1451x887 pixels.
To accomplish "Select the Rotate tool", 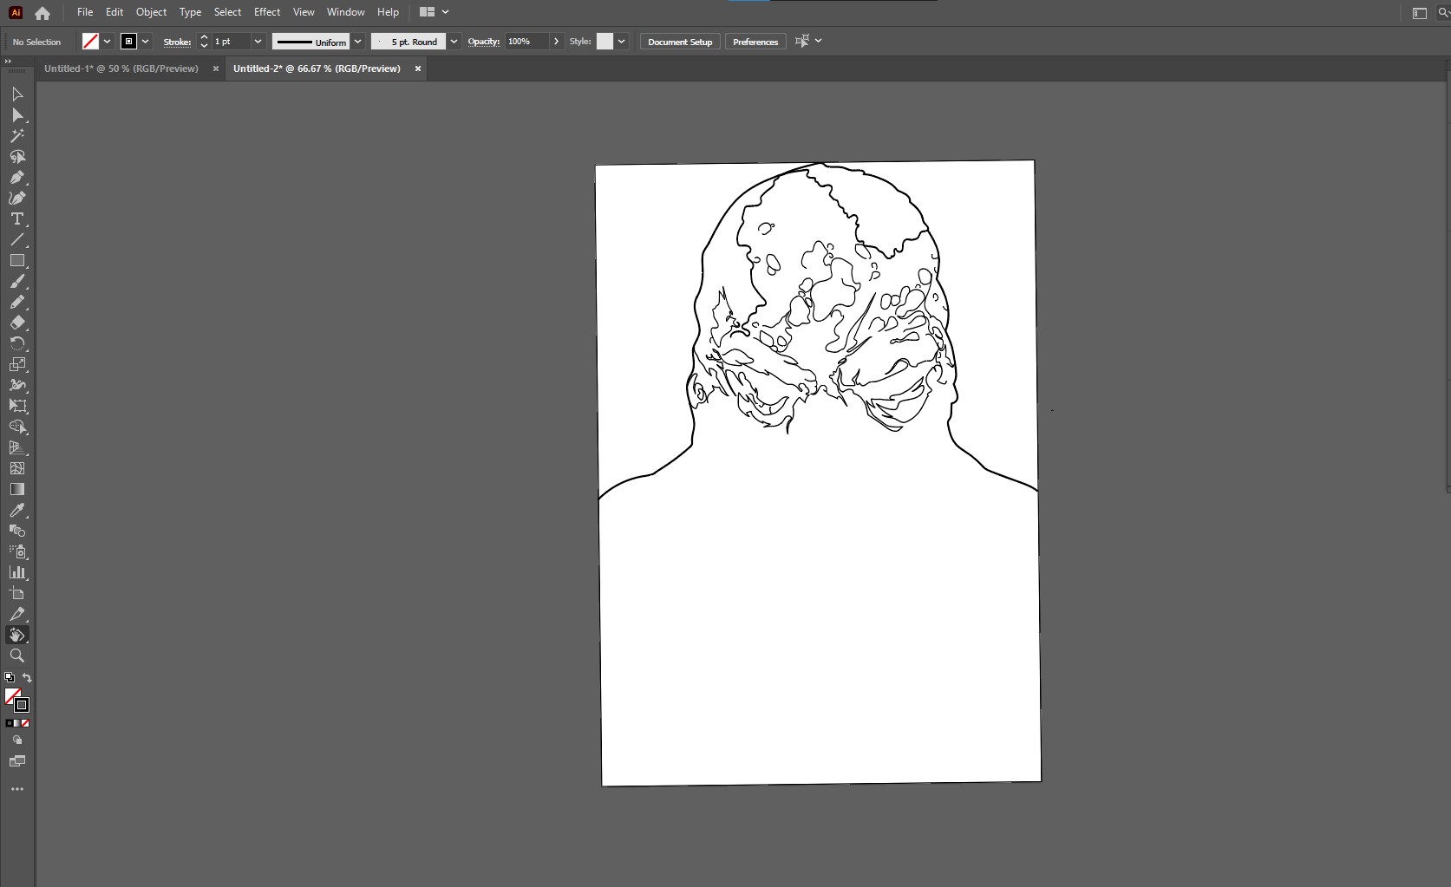I will [x=17, y=343].
